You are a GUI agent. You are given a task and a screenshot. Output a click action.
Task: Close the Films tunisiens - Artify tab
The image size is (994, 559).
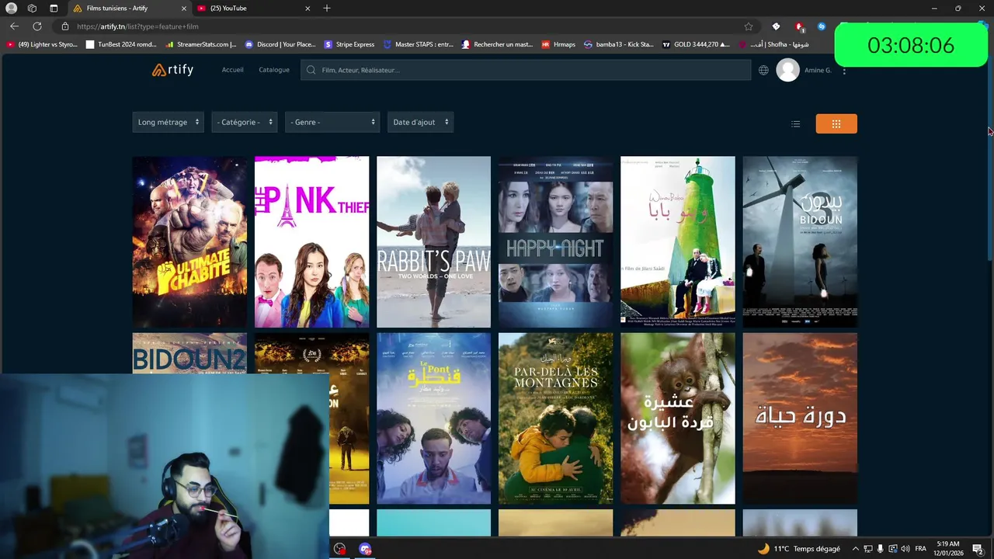click(183, 9)
